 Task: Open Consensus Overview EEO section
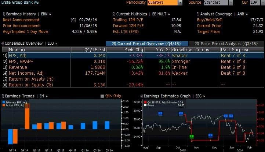[x=29, y=43]
